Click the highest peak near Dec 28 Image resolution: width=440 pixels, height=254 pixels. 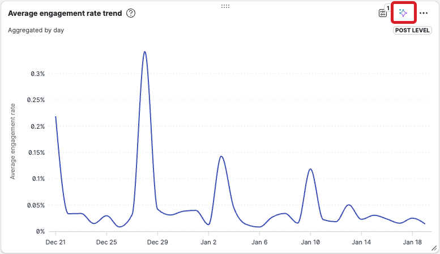click(145, 52)
